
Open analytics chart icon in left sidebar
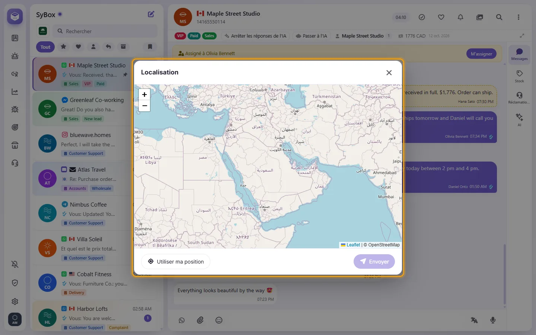pyautogui.click(x=15, y=92)
